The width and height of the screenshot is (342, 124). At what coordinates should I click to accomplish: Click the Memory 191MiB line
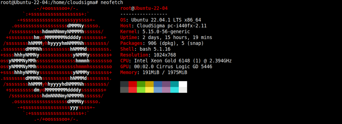coord(154,73)
